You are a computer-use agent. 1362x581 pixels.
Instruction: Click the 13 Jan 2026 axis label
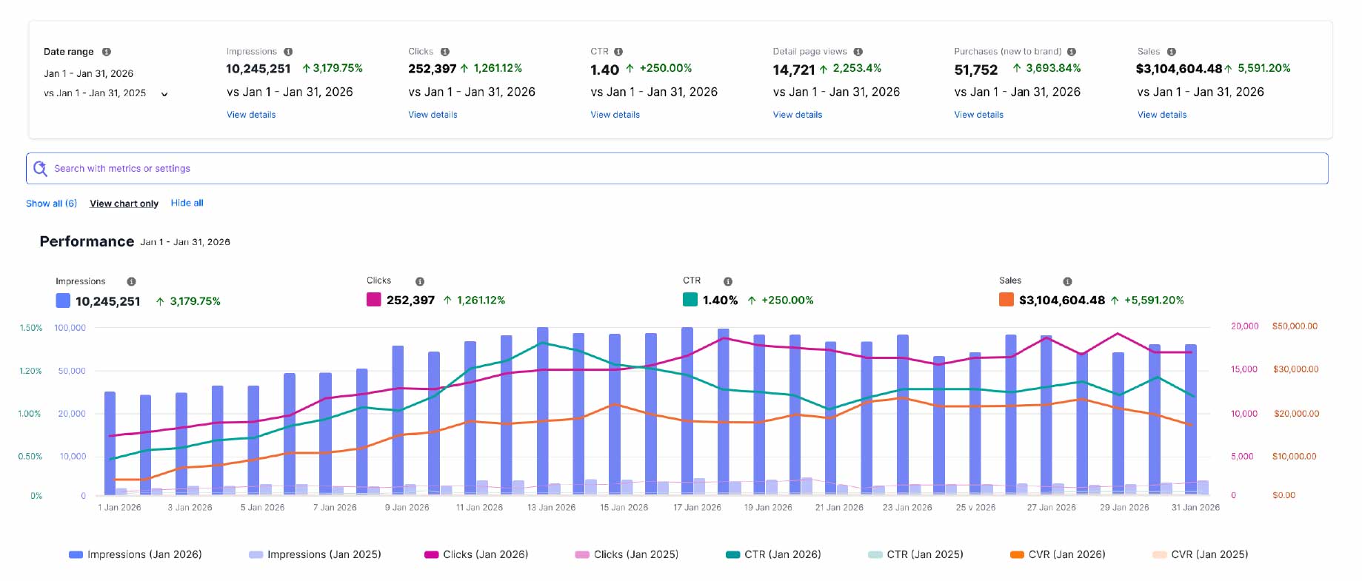pyautogui.click(x=551, y=508)
